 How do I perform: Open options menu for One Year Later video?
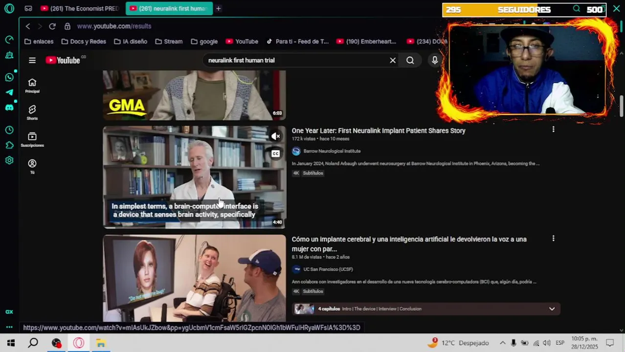[553, 130]
